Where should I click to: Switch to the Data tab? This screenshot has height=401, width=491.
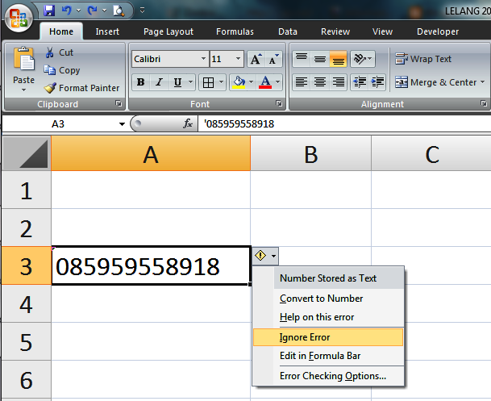tap(288, 31)
